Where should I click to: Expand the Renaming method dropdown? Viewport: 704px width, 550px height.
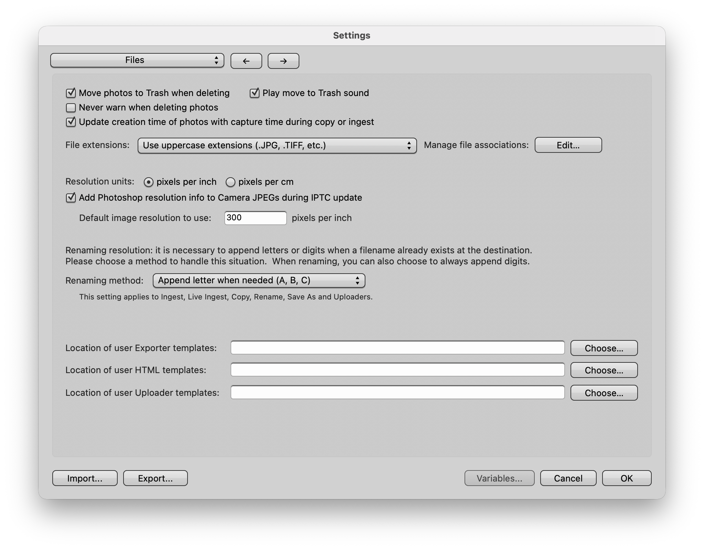(x=259, y=281)
